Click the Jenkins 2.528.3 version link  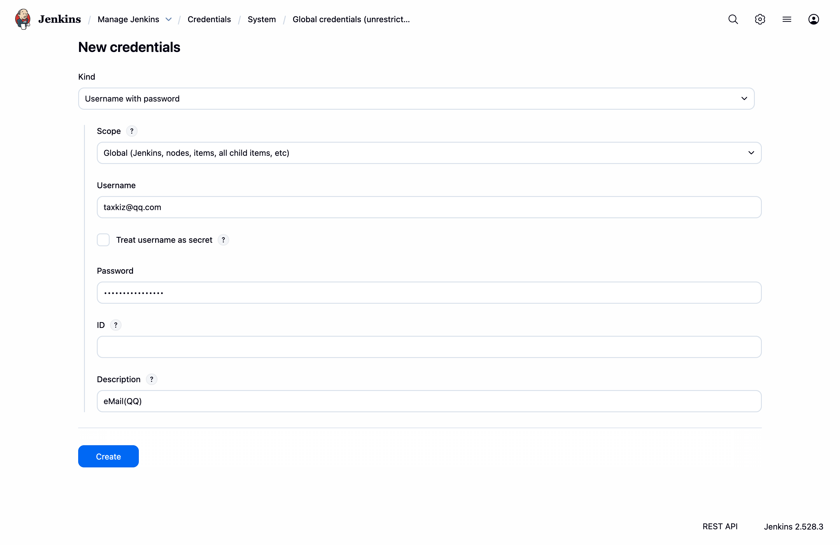point(793,526)
